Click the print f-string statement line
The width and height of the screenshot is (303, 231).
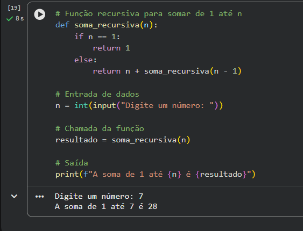pyautogui.click(x=156, y=174)
